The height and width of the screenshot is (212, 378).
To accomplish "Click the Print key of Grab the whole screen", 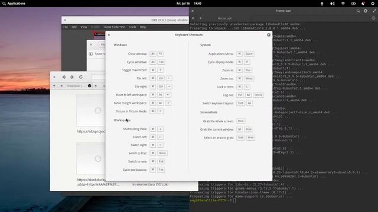I will [x=240, y=121].
